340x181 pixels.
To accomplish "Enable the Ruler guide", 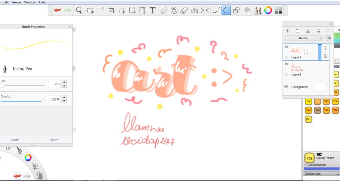I will [164, 10].
